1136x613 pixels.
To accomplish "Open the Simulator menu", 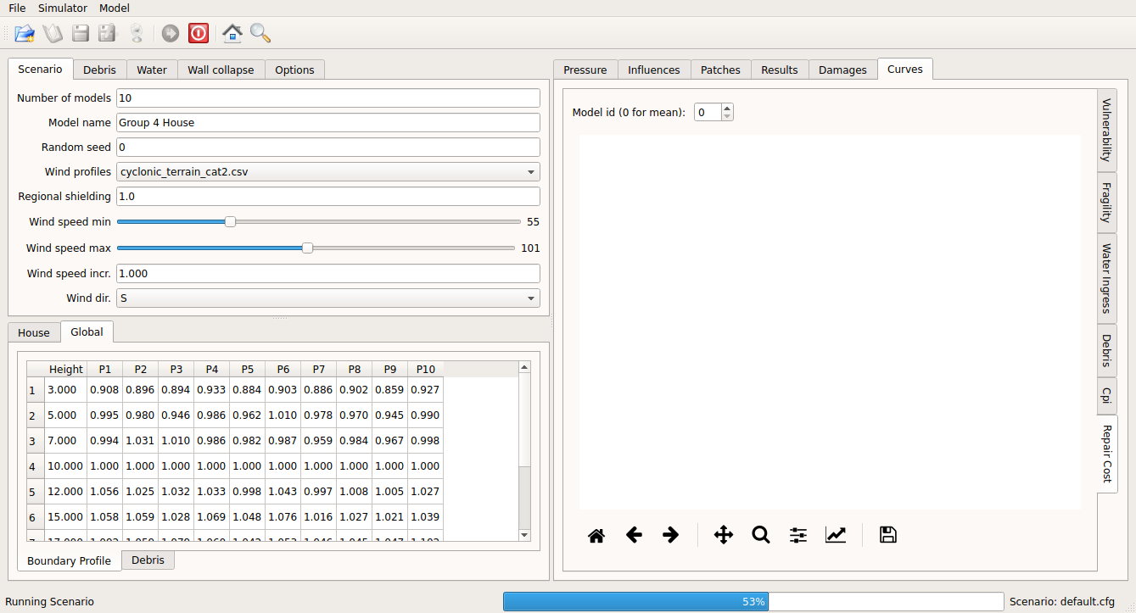I will pos(63,8).
